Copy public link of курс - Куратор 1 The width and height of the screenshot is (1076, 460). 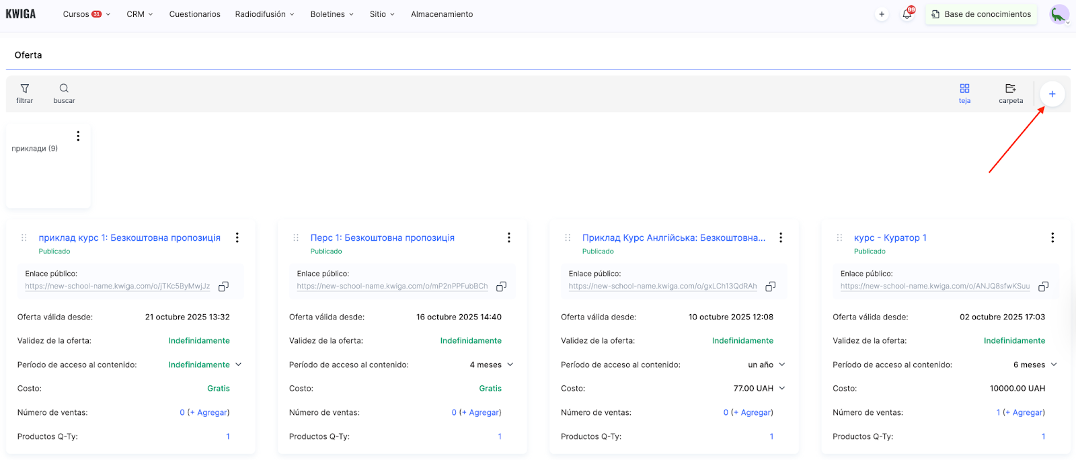[x=1043, y=286]
